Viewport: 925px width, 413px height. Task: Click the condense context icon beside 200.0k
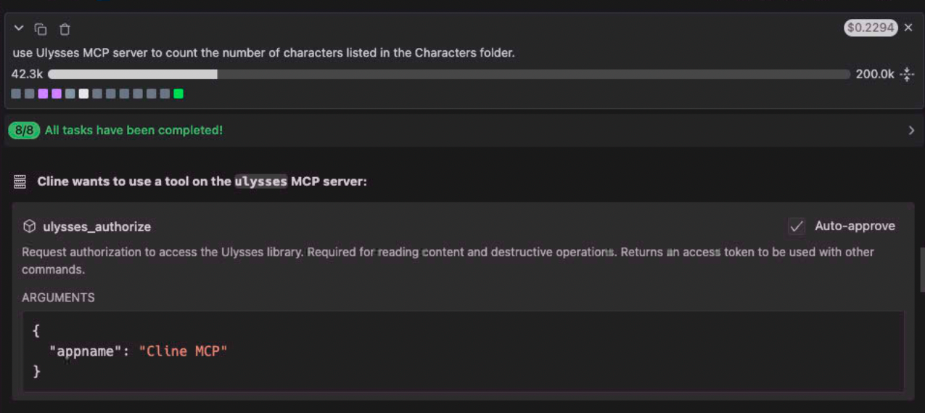(x=907, y=74)
